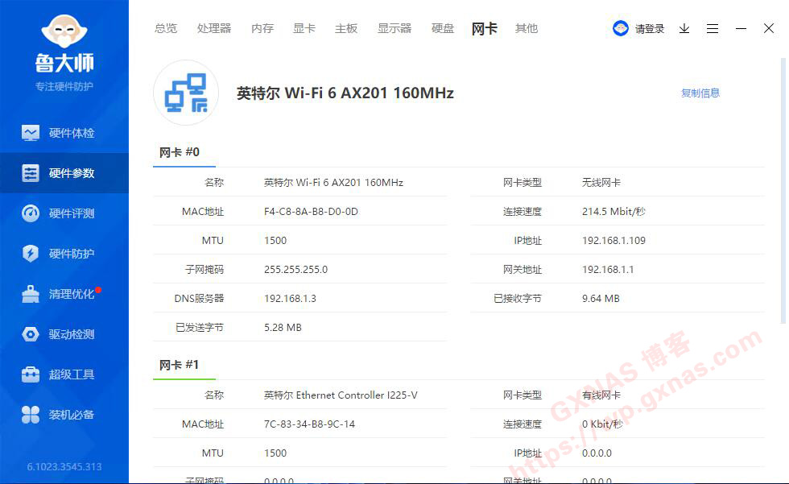This screenshot has height=484, width=789.
Task: Switch to the 总览 tab
Action: point(166,28)
